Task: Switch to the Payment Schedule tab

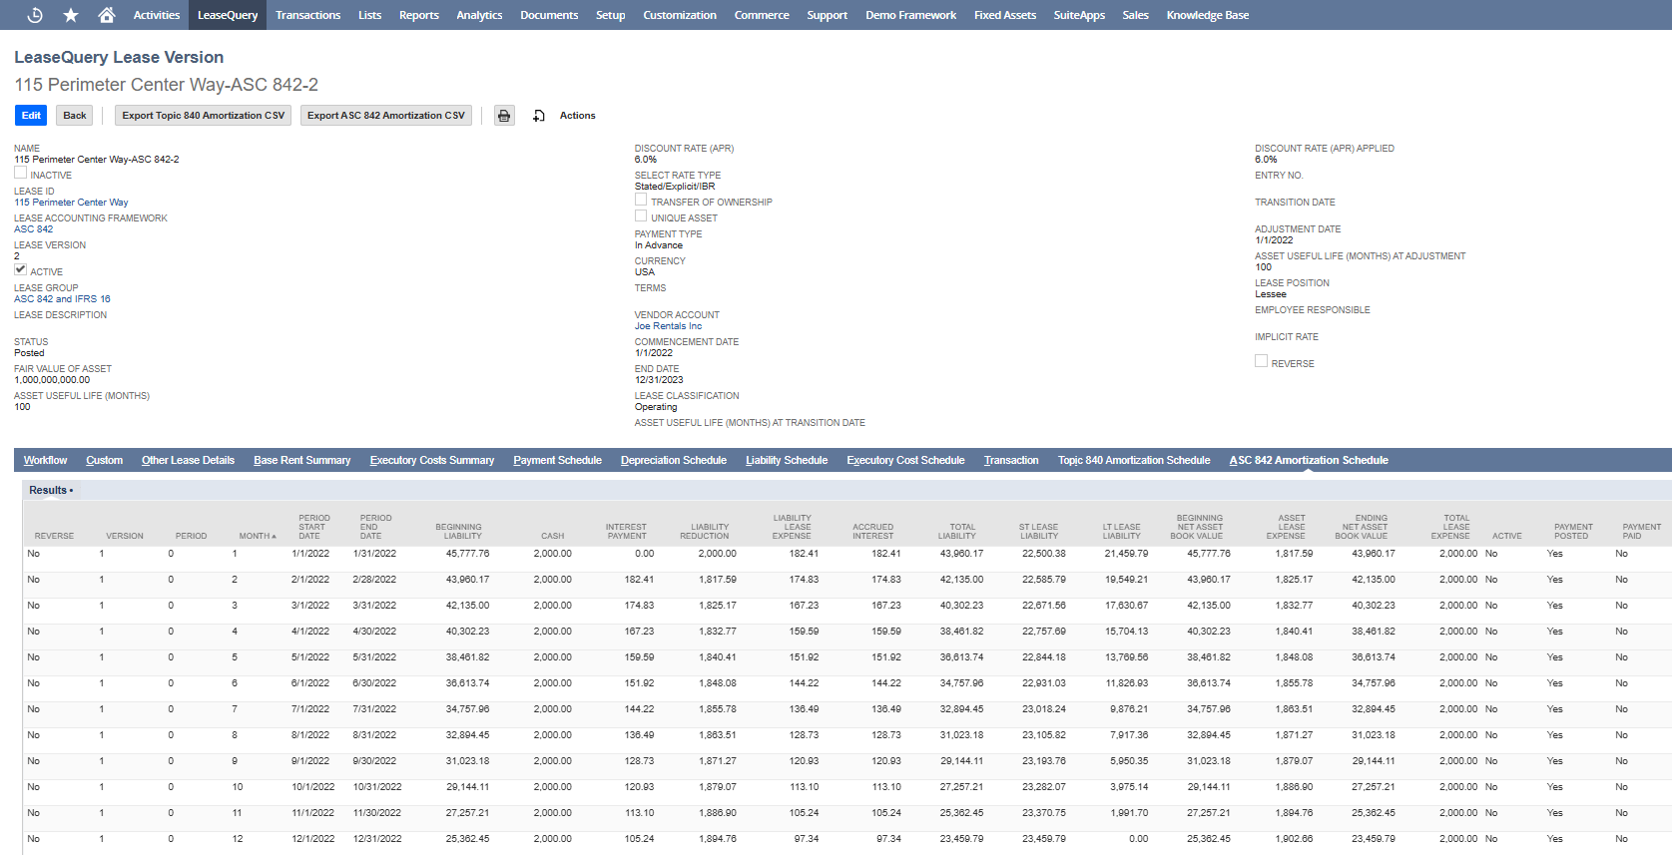Action: (x=557, y=460)
